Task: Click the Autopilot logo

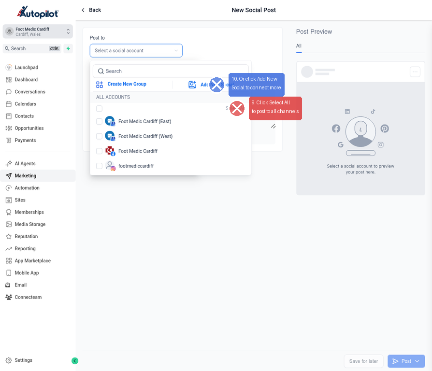Action: 38,12
